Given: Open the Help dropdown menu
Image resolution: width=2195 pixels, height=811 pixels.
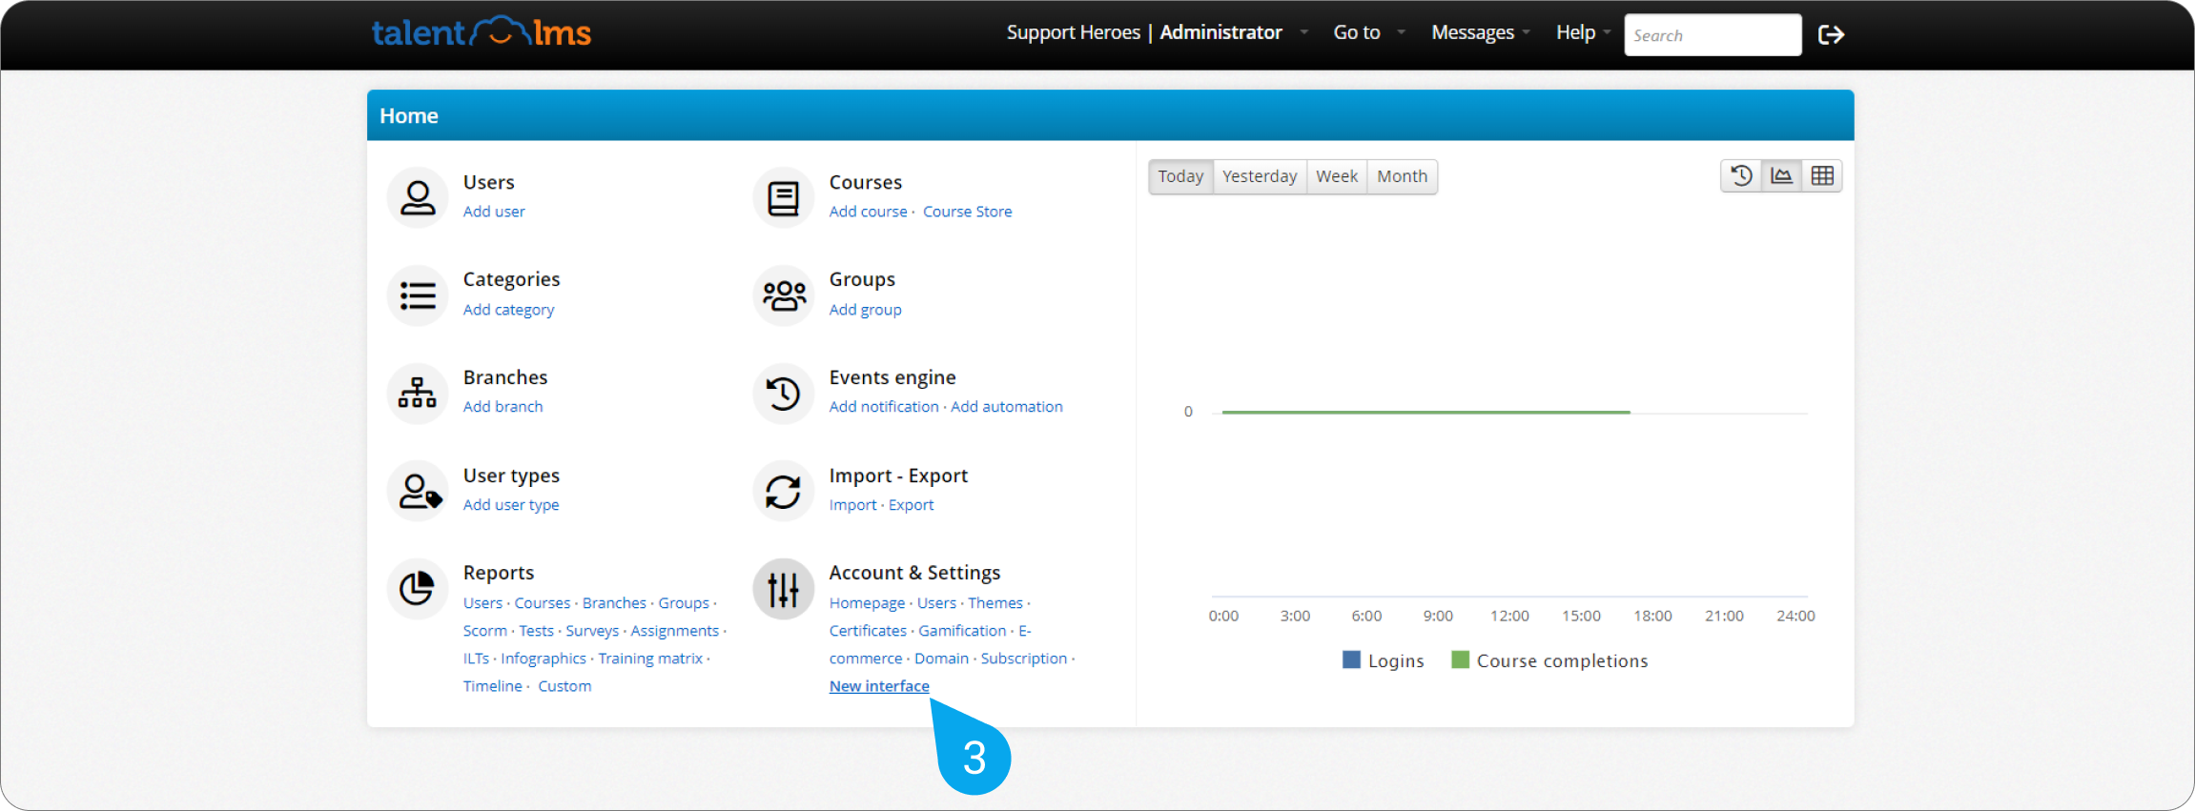Looking at the screenshot, I should coord(1583,32).
